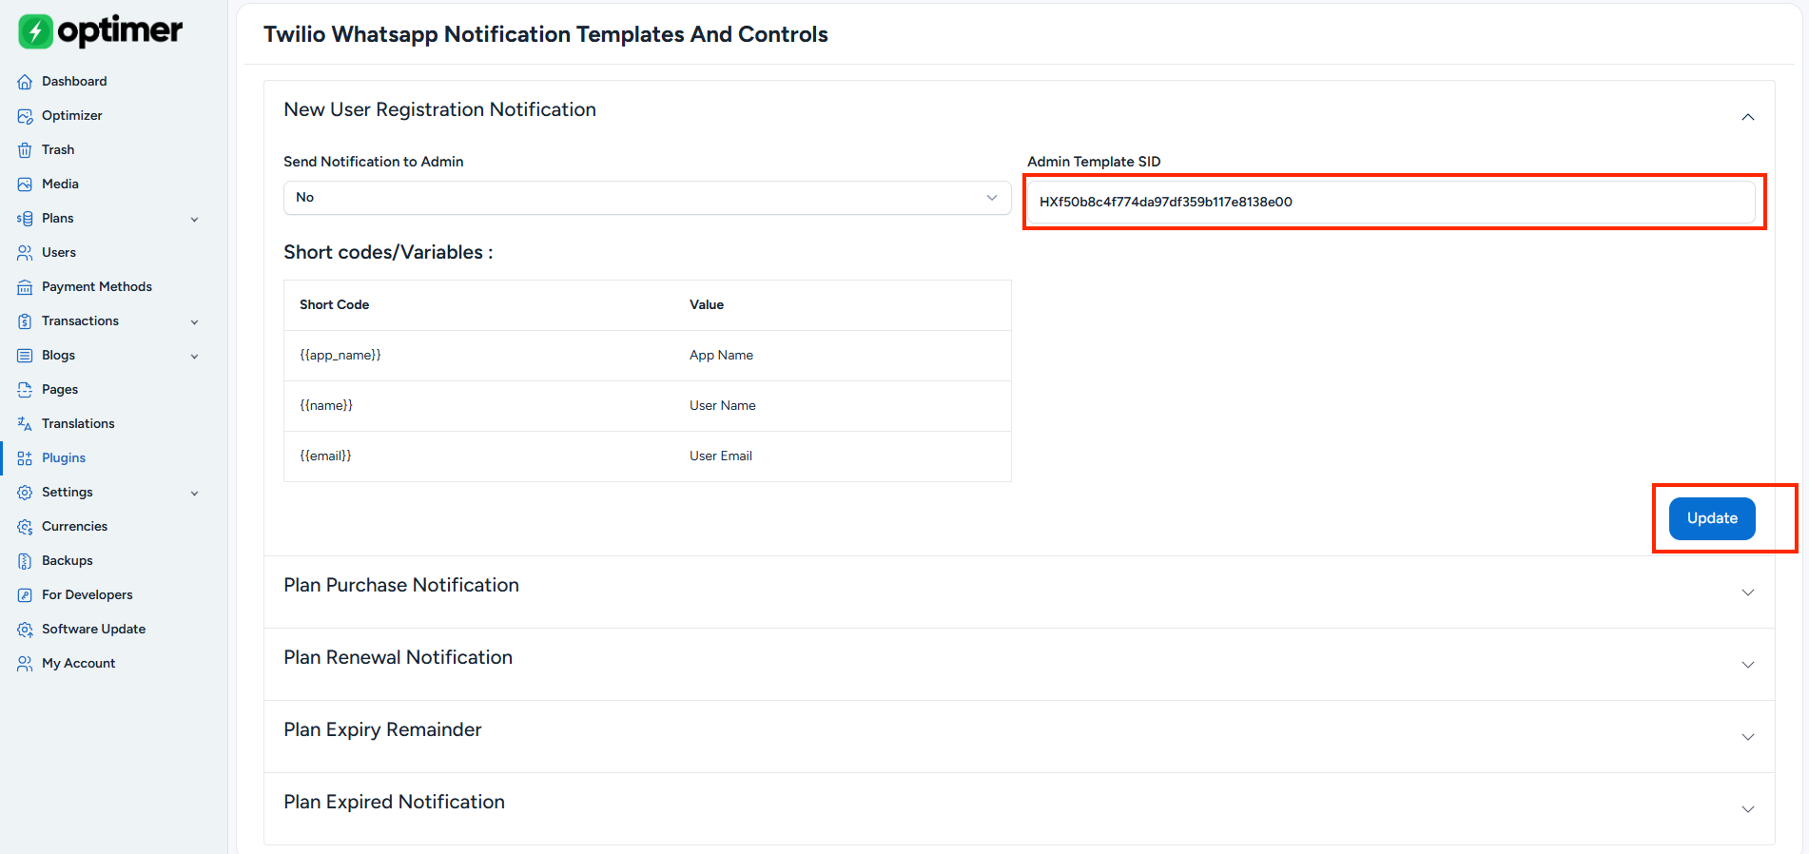Click the Optimer logo
Screen dimensions: 1809x854
pos(100,31)
